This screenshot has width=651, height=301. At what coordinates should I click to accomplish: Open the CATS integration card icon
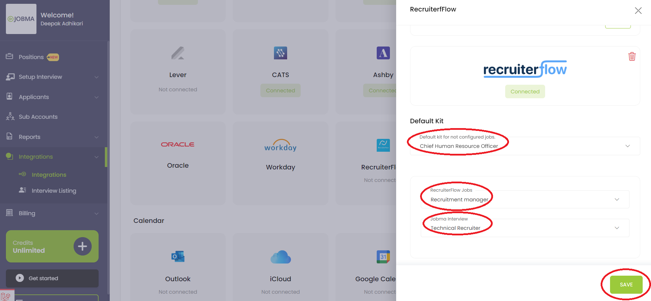coord(281,53)
